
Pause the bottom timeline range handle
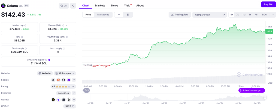[x=265, y=97]
